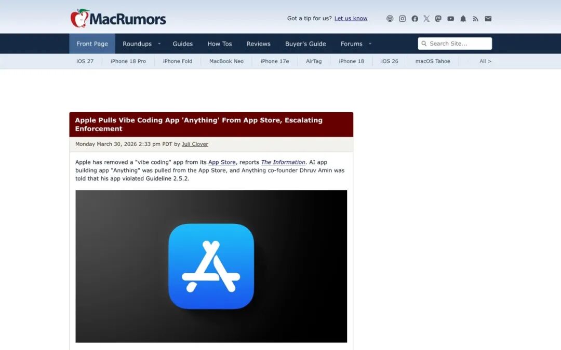Open the AirTag roundup link
Viewport: 561px width, 350px height.
pos(314,61)
